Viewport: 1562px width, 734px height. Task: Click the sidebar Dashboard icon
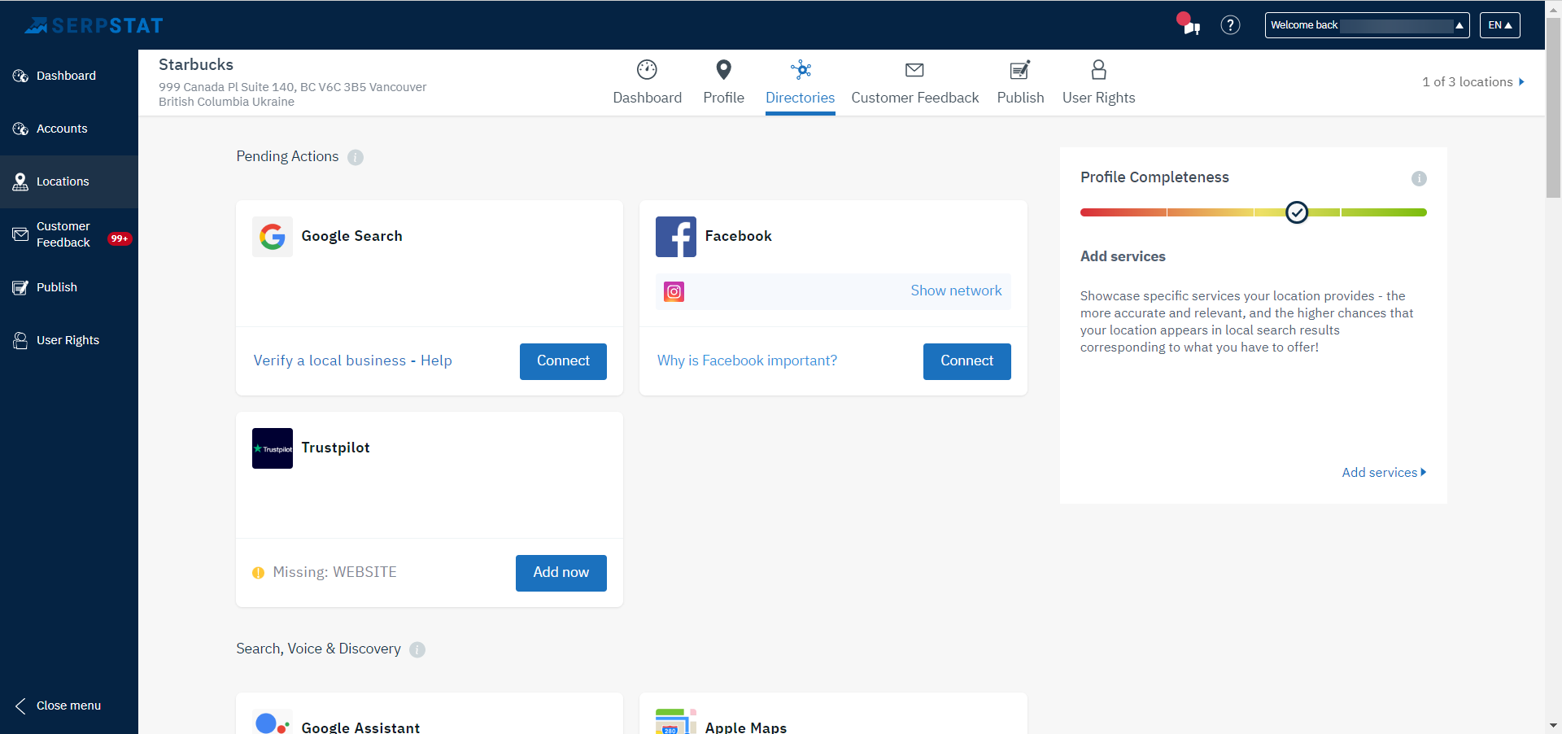click(20, 76)
